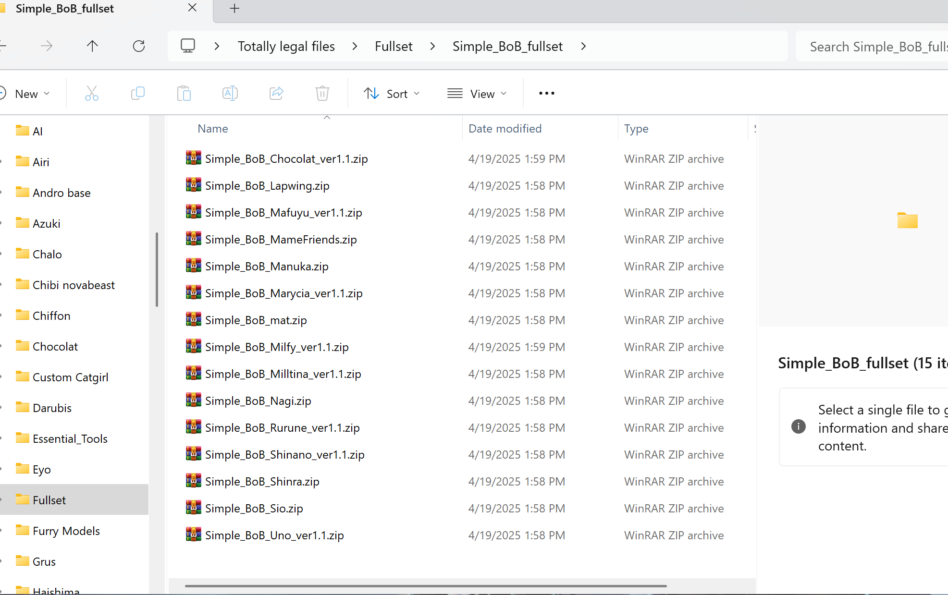Expand chevron after This PC icon

pos(217,46)
